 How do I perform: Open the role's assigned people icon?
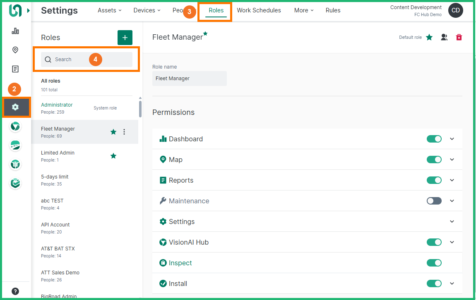point(444,37)
